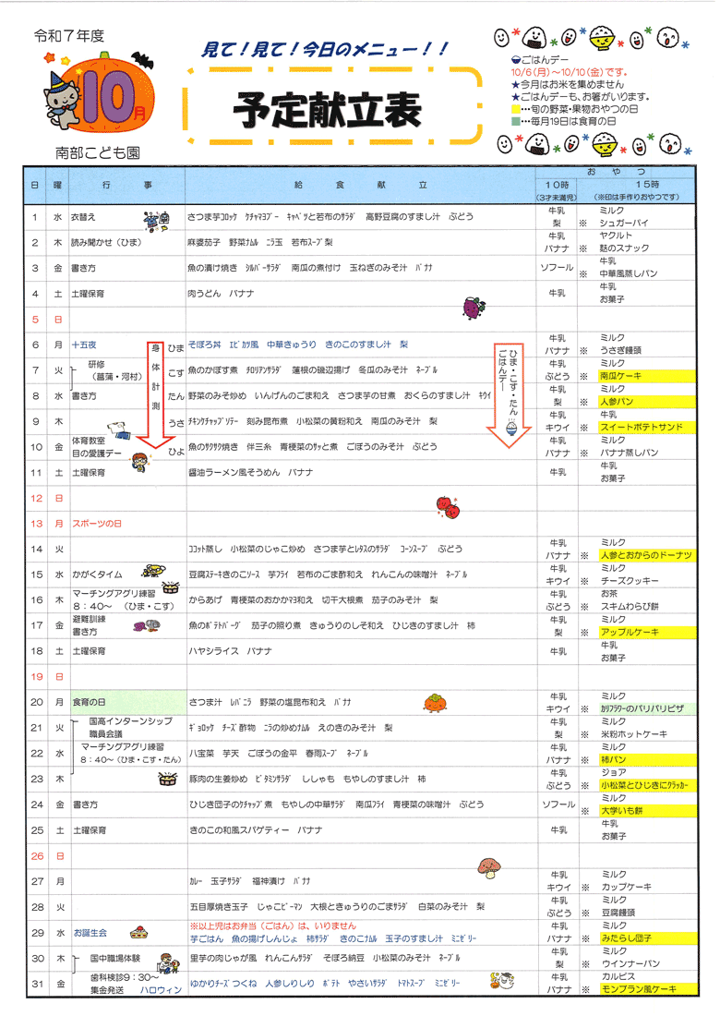Click the 行事 column header
Image resolution: width=720 pixels, height=1016 pixels.
pos(127,185)
